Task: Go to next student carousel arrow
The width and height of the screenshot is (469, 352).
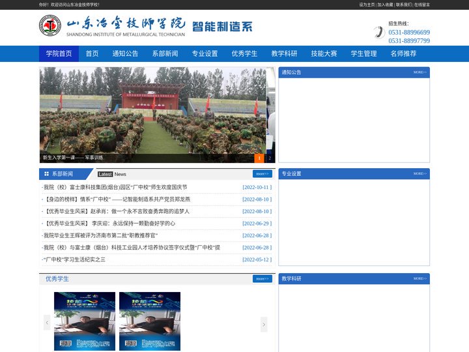Action: pos(264,325)
